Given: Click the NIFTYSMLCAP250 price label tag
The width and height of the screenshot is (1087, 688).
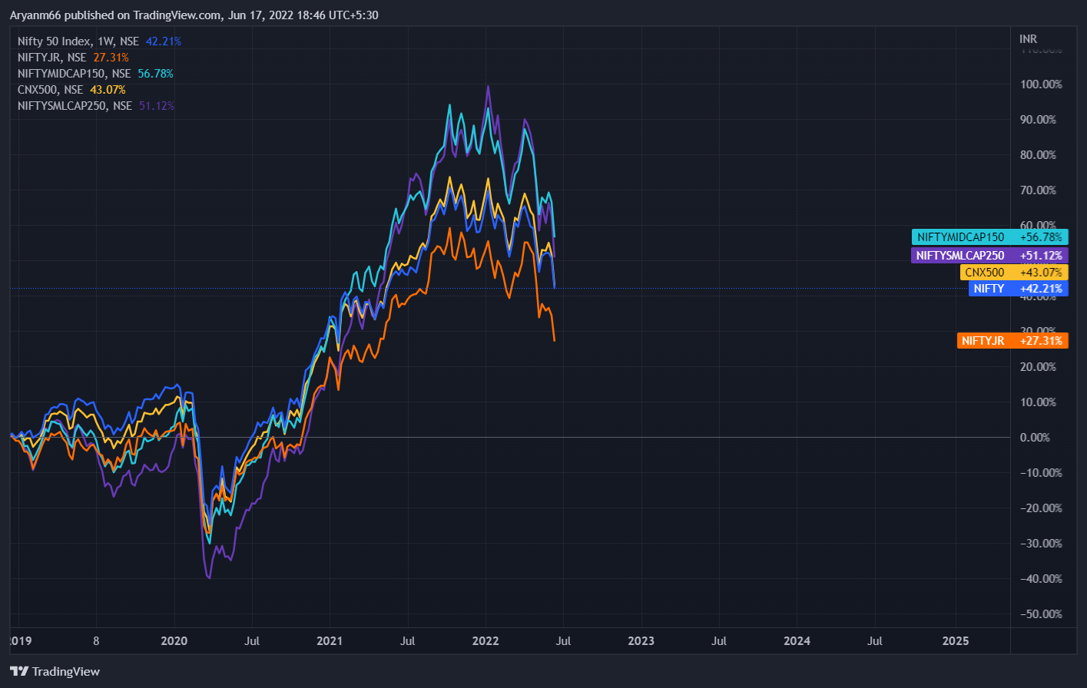Looking at the screenshot, I should [x=989, y=255].
